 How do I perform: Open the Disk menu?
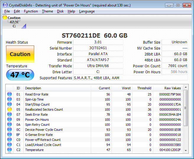pos(60,11)
